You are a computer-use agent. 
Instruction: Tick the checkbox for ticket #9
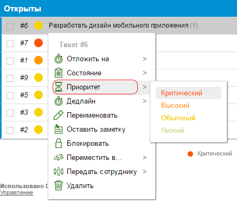(x=10, y=78)
